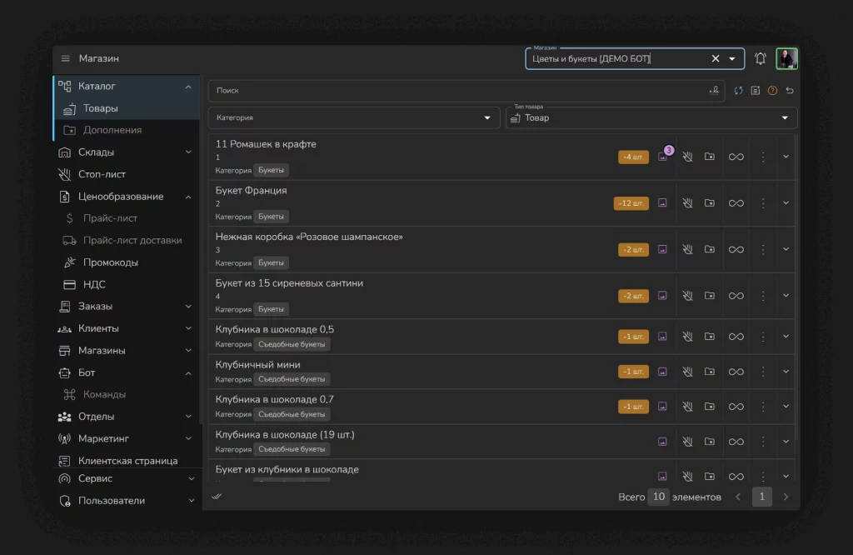Viewport: 853px width, 555px height.
Task: Expand the Склады sidebar section
Action: (x=127, y=152)
